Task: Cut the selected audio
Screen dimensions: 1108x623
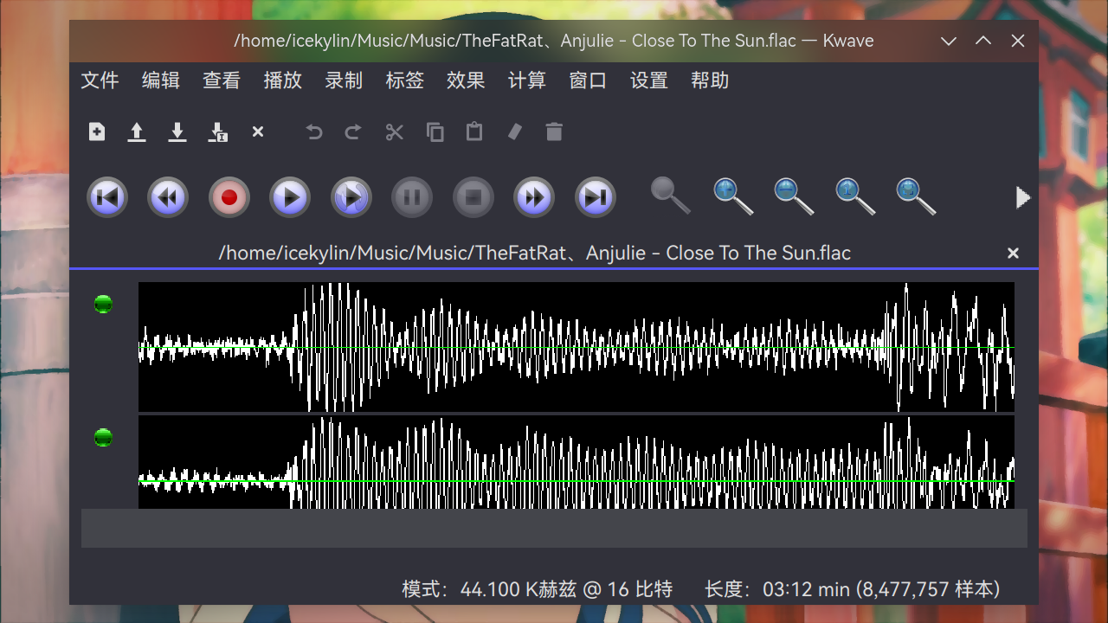Action: pos(394,132)
